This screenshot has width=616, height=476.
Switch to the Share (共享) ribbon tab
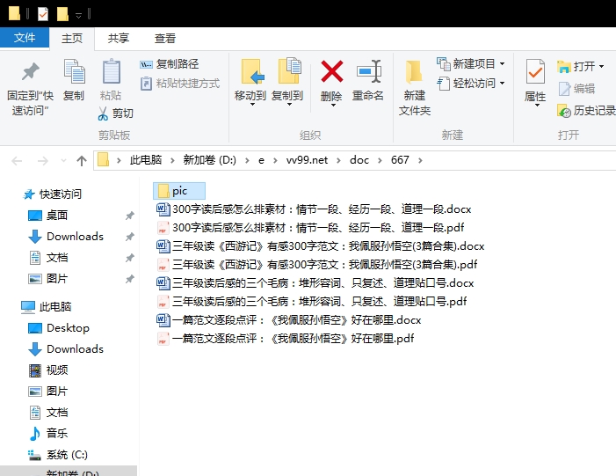[x=119, y=38]
